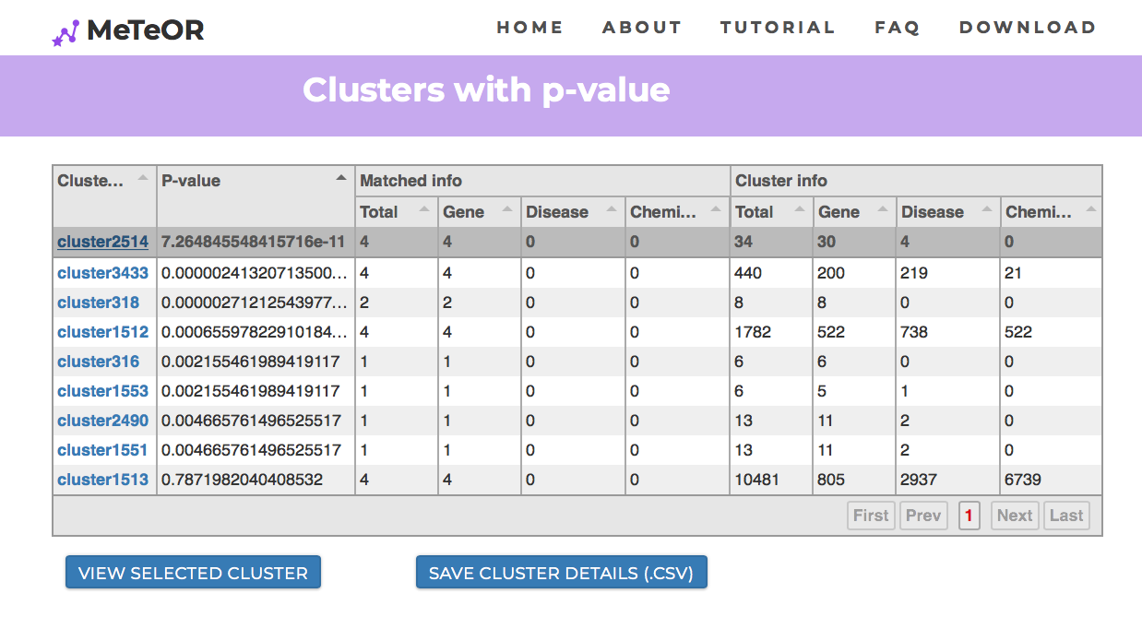Viewport: 1142px width, 629px height.
Task: Click the Next pagination button
Action: pyautogui.click(x=1014, y=516)
